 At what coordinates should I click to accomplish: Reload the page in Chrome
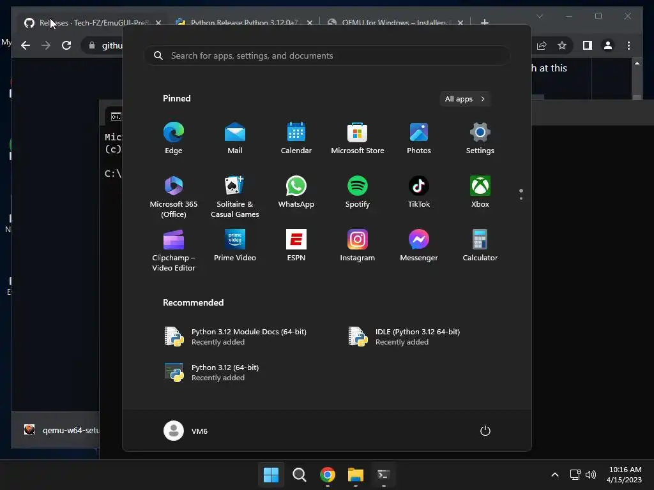(x=66, y=45)
